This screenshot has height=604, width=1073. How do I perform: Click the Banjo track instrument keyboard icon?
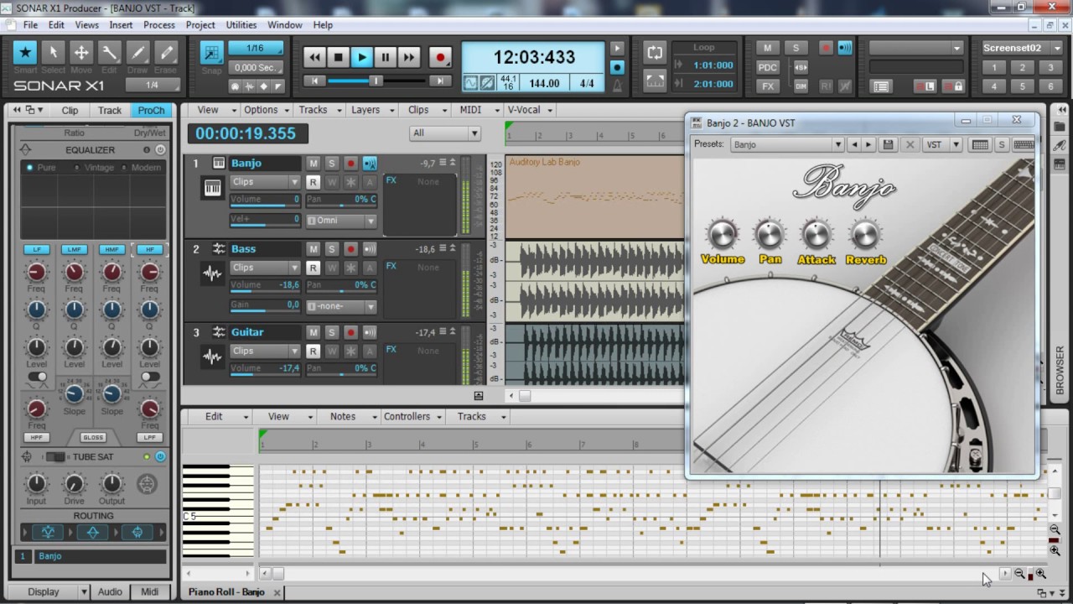pos(213,189)
